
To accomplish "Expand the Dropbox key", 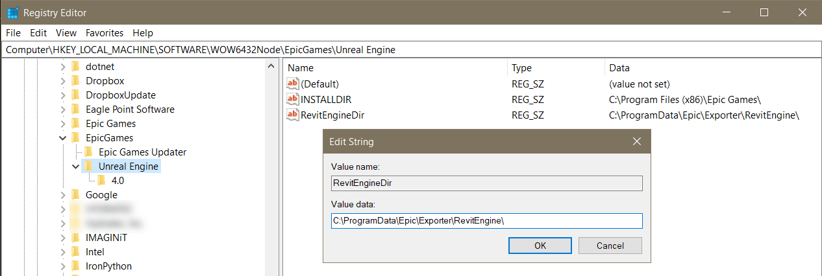I will click(63, 81).
